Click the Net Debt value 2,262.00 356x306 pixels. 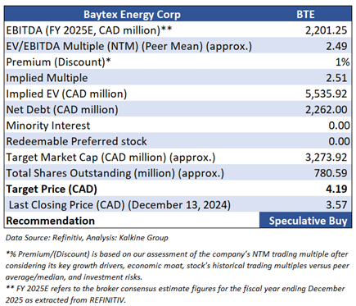point(326,110)
